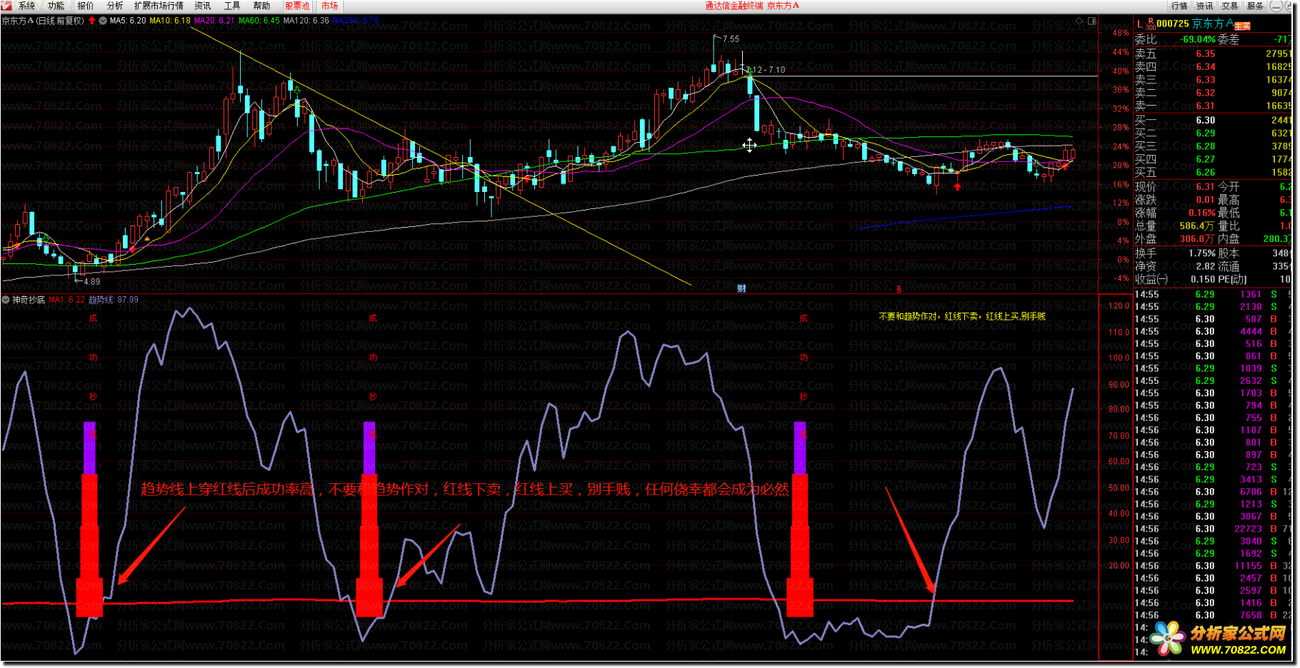
Task: Click the 卖五 price 6.35
Action: pos(1206,54)
